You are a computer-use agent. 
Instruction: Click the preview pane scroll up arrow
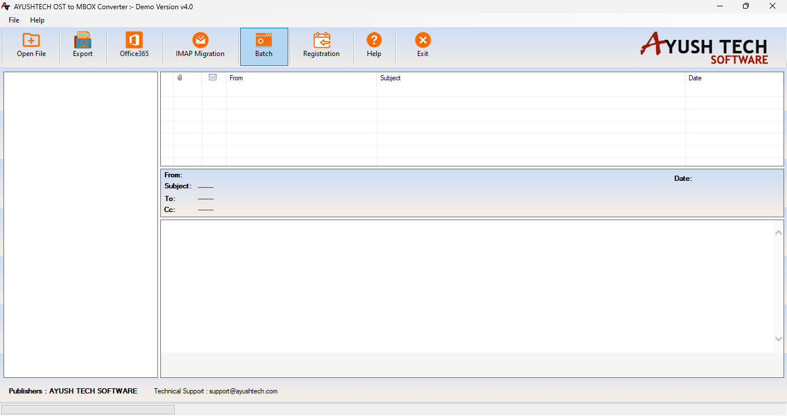tap(778, 232)
